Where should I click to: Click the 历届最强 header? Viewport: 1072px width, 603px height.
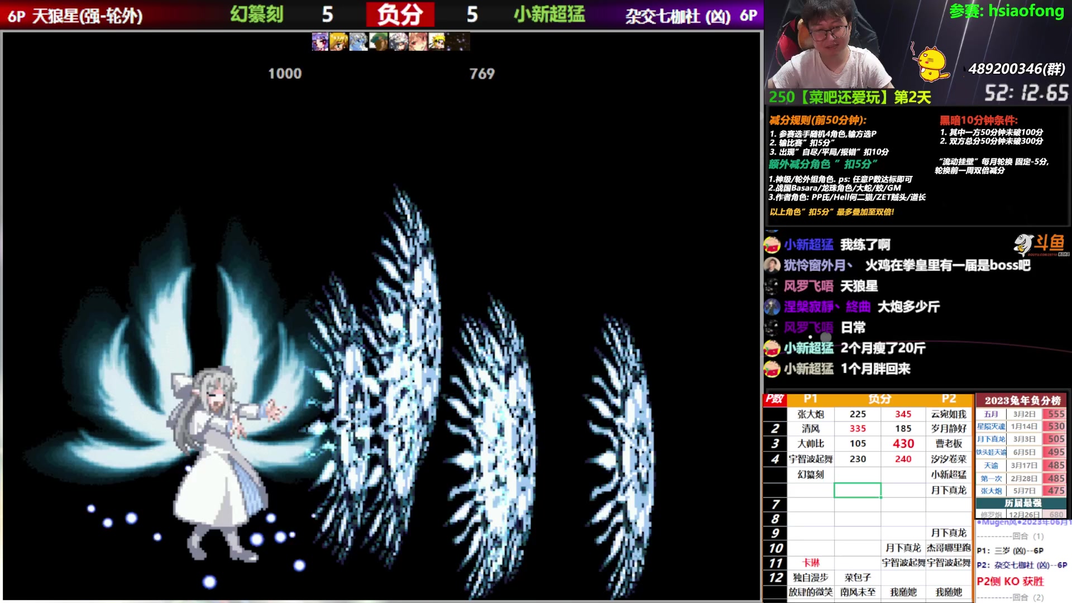point(1022,503)
